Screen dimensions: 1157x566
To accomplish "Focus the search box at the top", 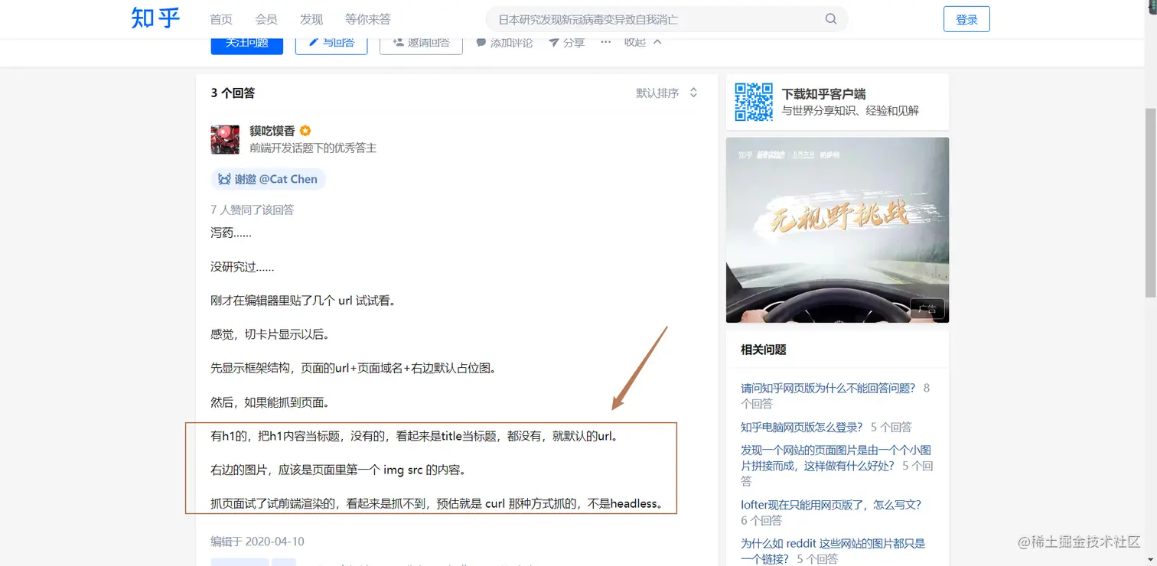I will point(666,19).
